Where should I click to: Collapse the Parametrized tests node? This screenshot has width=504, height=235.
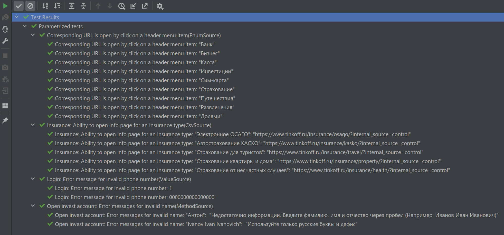25,26
